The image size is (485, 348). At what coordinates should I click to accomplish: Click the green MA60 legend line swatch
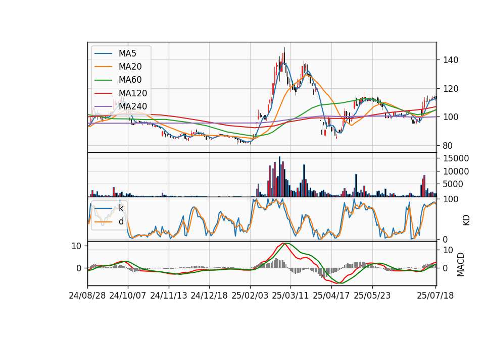(x=103, y=80)
